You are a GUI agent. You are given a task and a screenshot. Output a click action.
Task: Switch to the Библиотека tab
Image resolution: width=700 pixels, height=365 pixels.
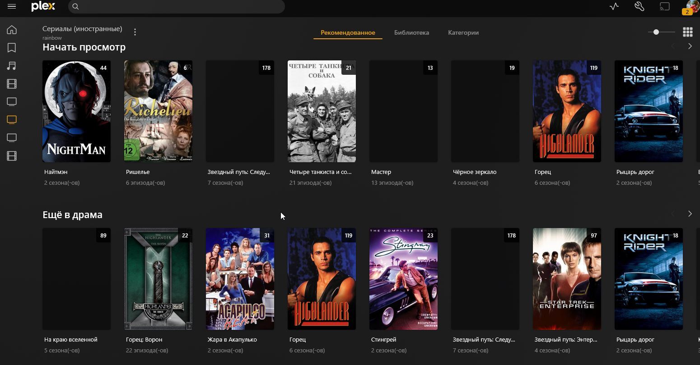[411, 32]
